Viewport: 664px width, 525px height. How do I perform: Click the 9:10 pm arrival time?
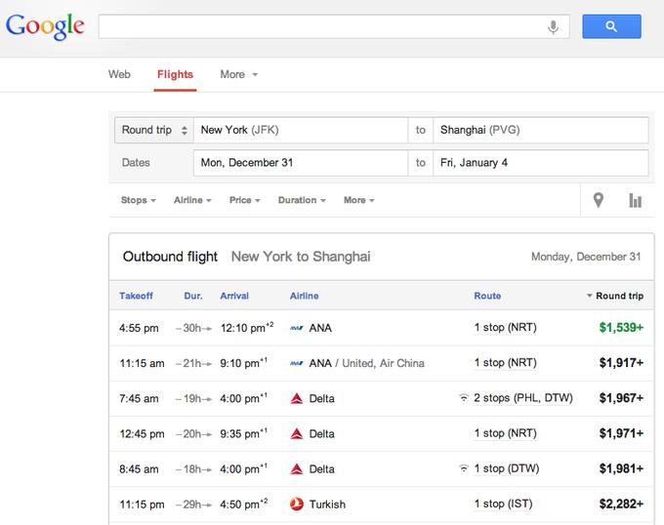click(x=243, y=363)
